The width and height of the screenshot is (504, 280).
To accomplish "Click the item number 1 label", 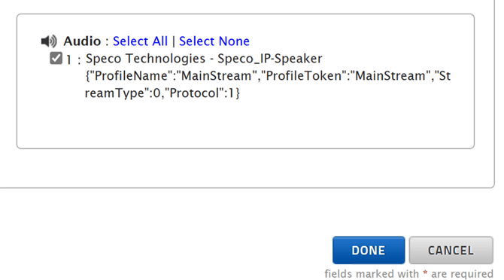I will [x=68, y=59].
